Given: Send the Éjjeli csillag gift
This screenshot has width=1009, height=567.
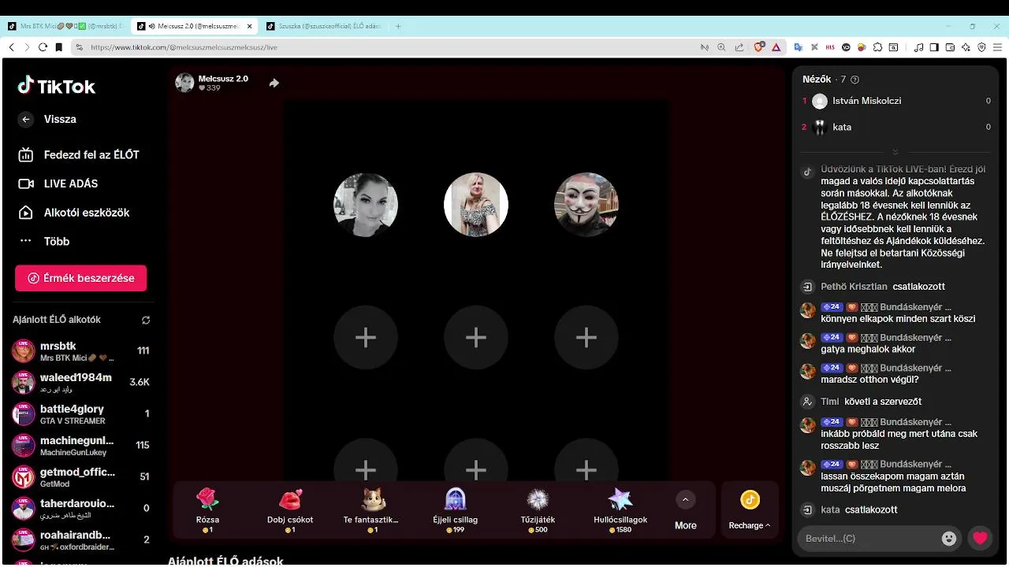Looking at the screenshot, I should pos(456,510).
